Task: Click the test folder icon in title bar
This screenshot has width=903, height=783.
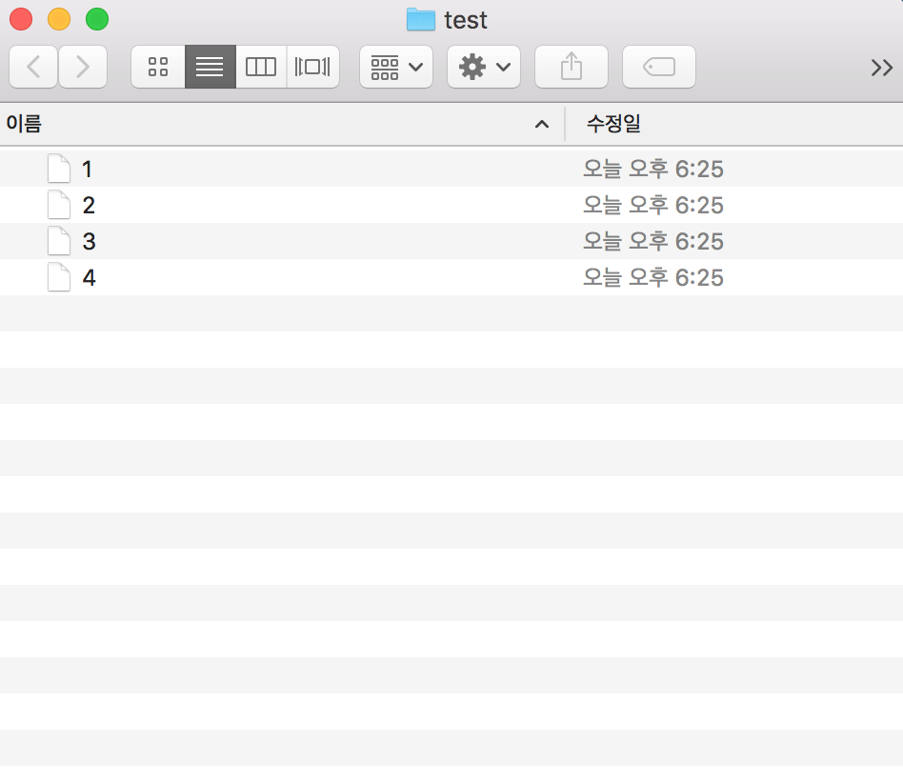Action: pyautogui.click(x=421, y=20)
